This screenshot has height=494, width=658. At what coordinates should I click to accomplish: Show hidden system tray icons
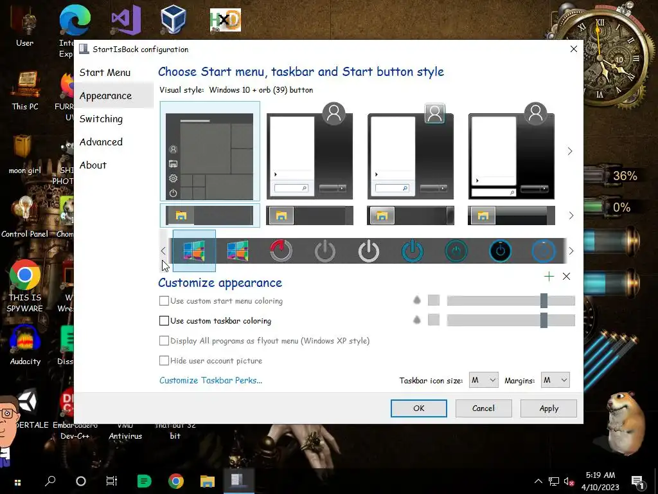(538, 481)
